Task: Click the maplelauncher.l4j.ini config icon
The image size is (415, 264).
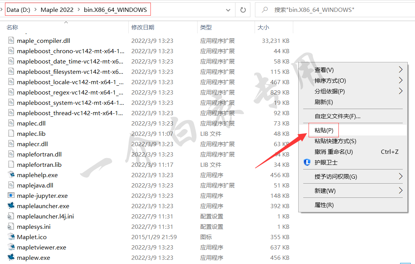Action: pyautogui.click(x=11, y=216)
